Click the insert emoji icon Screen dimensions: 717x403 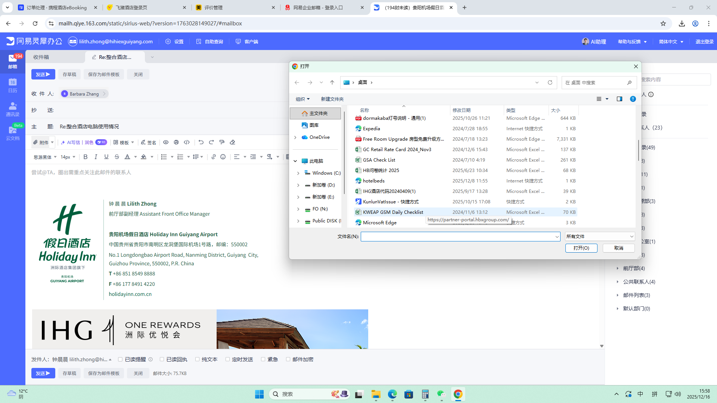[223, 157]
